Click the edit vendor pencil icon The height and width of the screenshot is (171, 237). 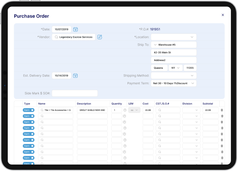click(100, 37)
